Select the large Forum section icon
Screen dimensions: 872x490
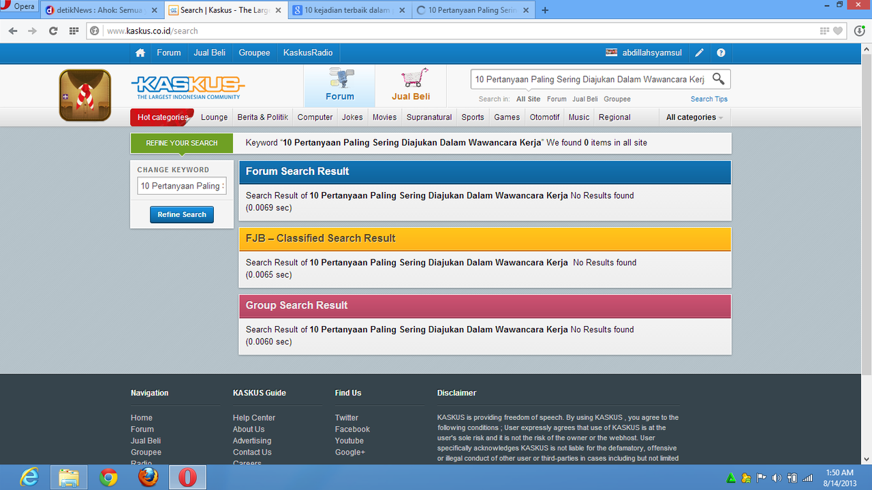click(339, 85)
